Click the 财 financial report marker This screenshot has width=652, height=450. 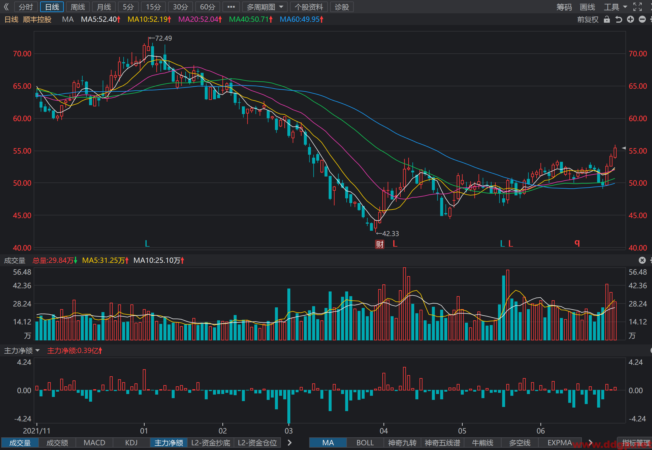(x=380, y=244)
